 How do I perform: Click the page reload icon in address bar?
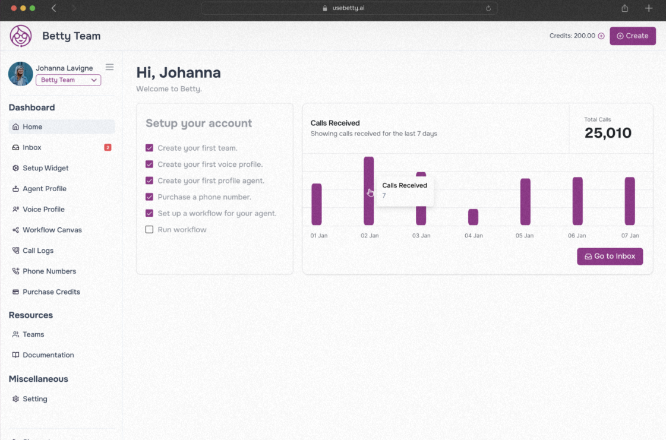pyautogui.click(x=488, y=8)
